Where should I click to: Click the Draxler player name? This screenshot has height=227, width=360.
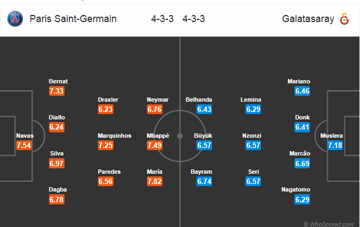[x=108, y=100]
